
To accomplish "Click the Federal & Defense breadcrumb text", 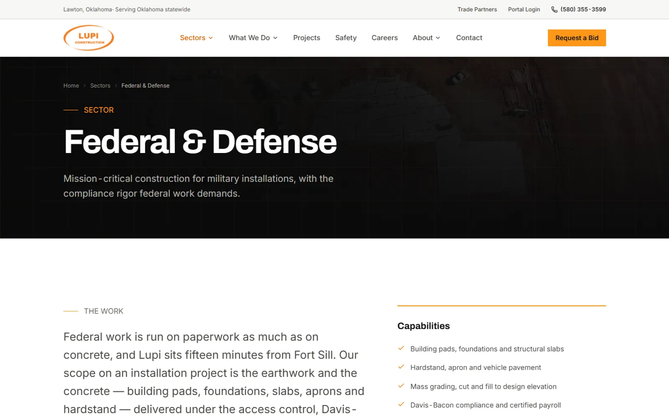I will click(x=146, y=85).
